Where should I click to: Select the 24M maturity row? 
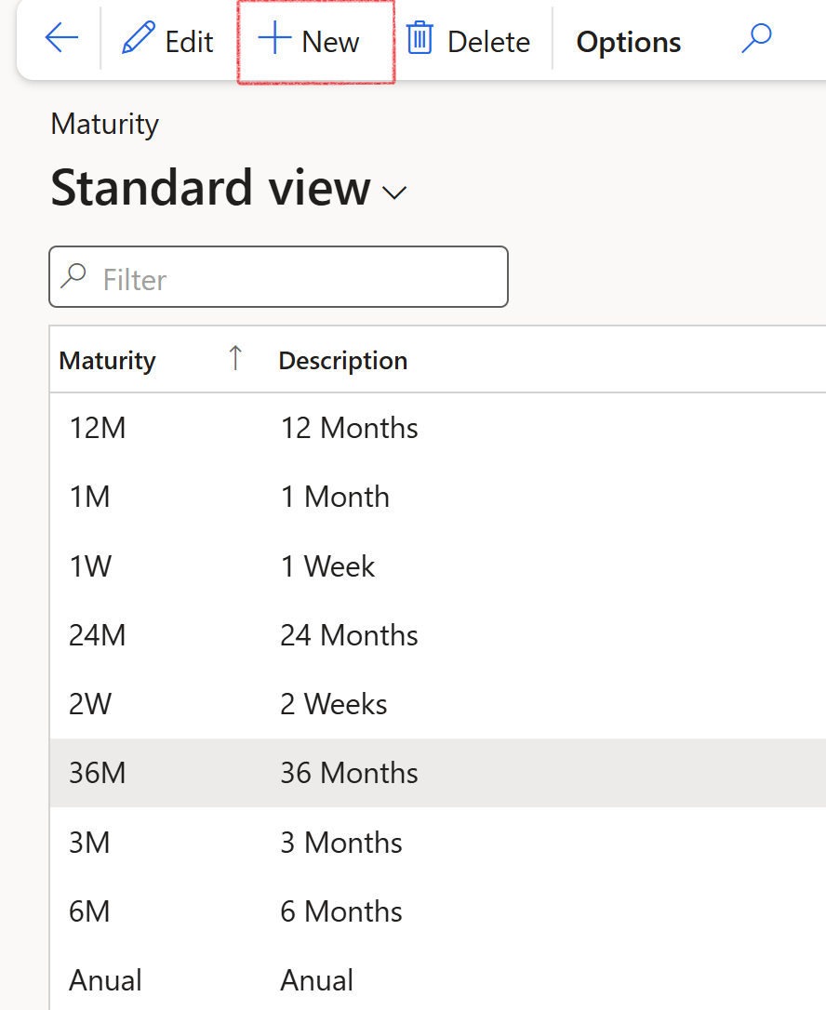(98, 635)
